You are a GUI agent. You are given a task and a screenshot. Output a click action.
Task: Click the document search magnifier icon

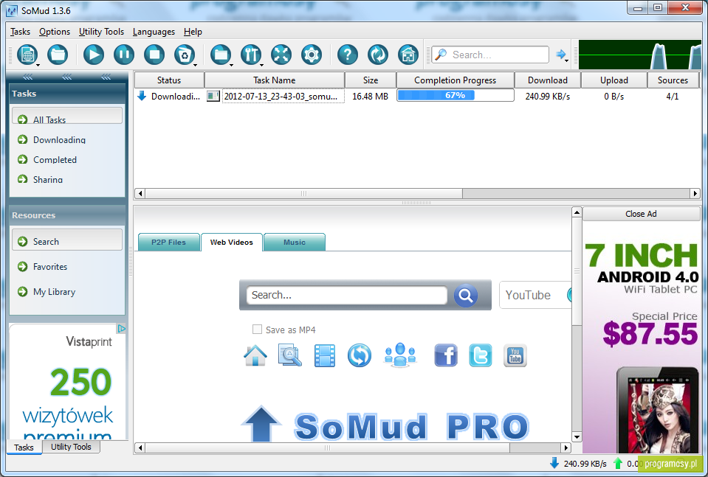pos(290,355)
